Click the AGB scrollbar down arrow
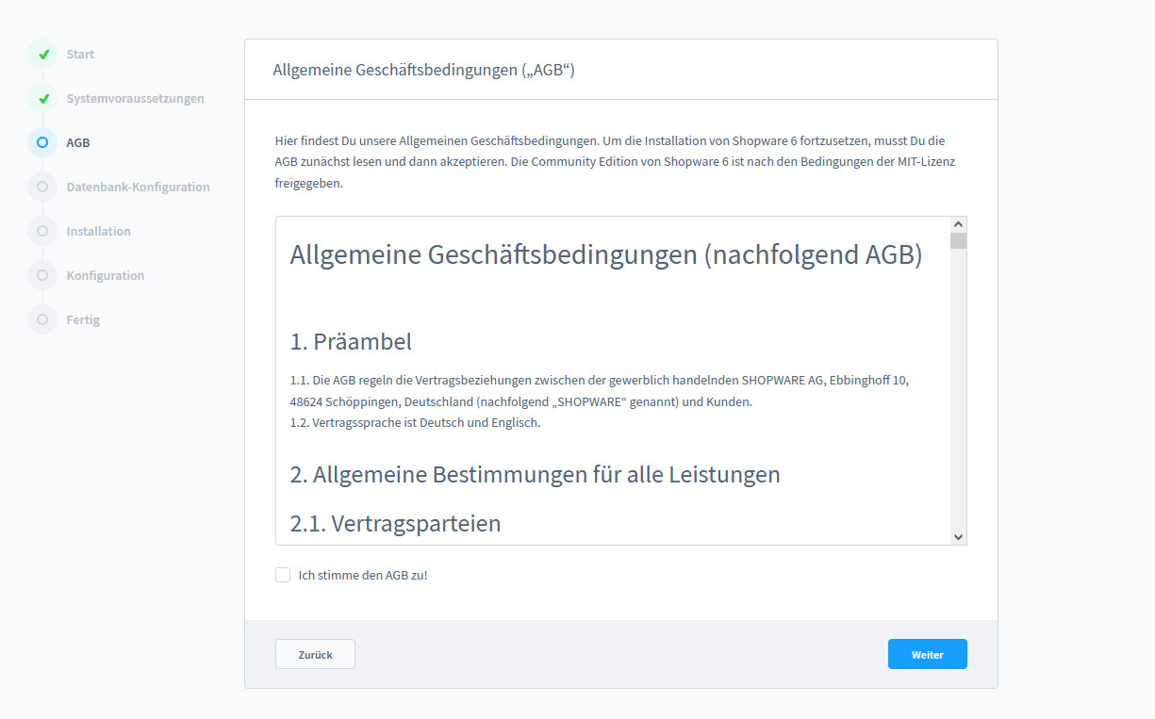Viewport: 1155px width, 719px height. pos(959,537)
